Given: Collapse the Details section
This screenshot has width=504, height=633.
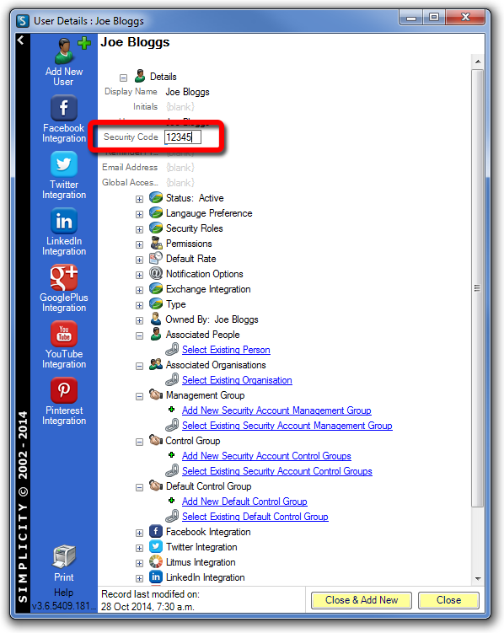Looking at the screenshot, I should pyautogui.click(x=124, y=78).
